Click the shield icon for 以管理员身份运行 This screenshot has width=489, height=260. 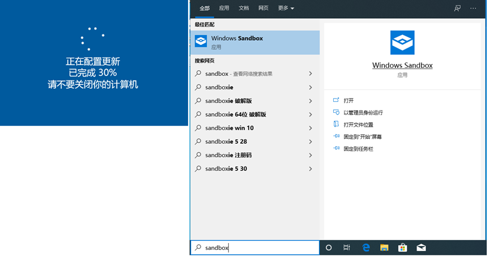tap(336, 112)
